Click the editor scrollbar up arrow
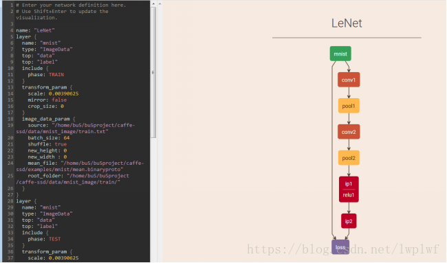Image resolution: width=447 pixels, height=263 pixels. click(x=153, y=3)
